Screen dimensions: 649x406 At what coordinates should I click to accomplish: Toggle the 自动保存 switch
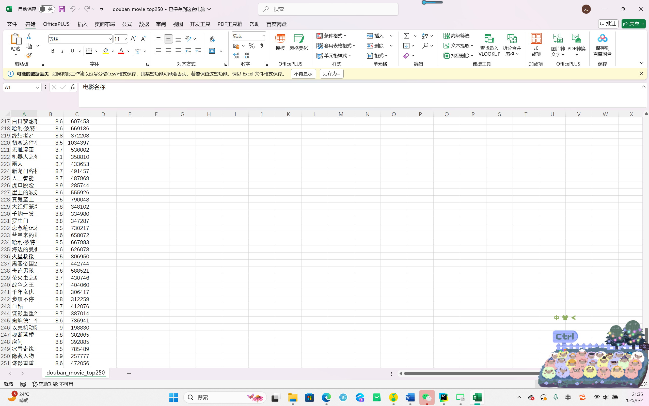point(46,9)
